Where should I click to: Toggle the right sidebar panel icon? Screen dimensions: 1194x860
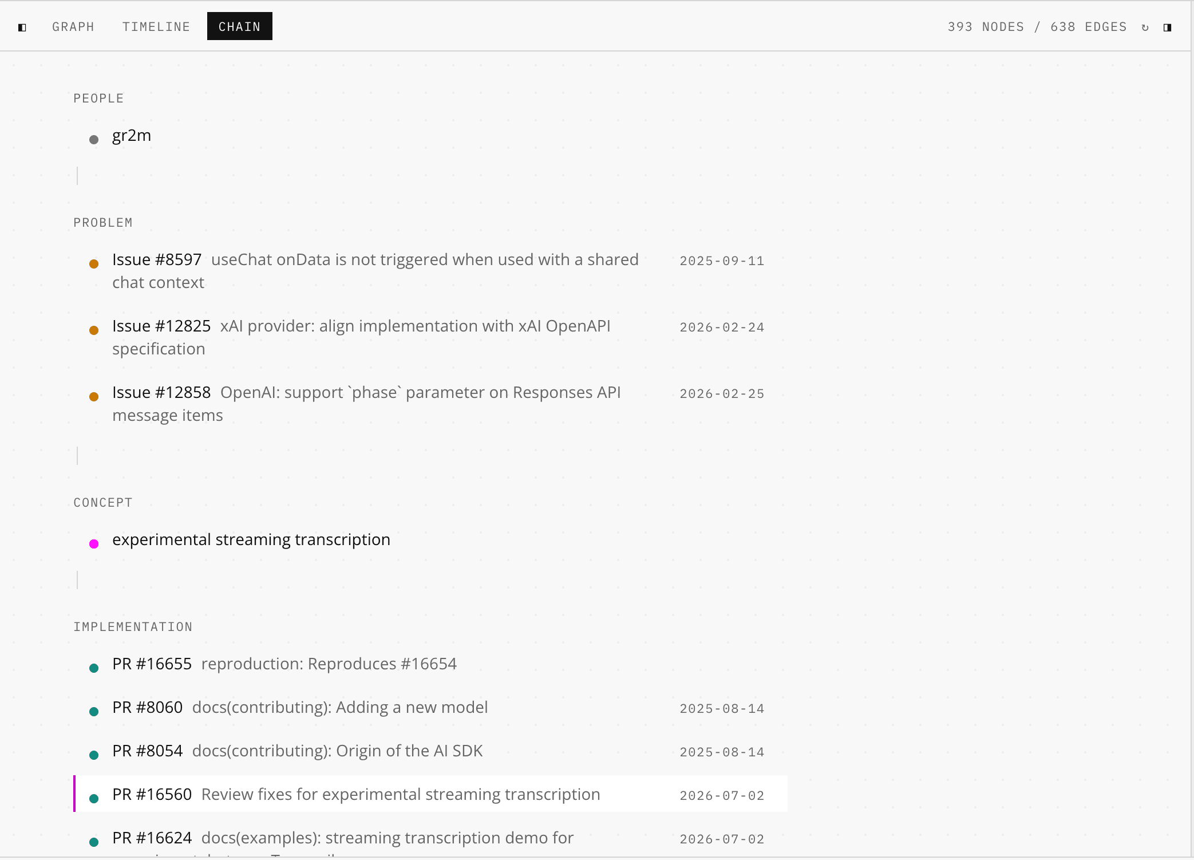pyautogui.click(x=1167, y=27)
